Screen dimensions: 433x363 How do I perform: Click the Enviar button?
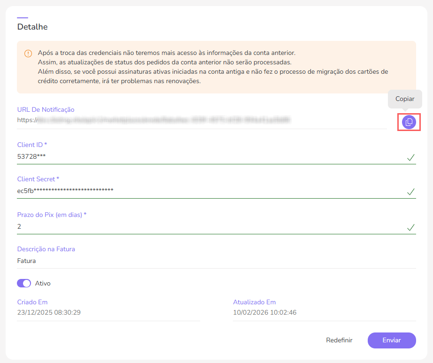tap(392, 340)
